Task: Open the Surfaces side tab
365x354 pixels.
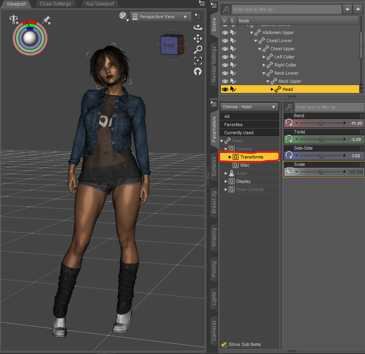Action: (x=214, y=166)
